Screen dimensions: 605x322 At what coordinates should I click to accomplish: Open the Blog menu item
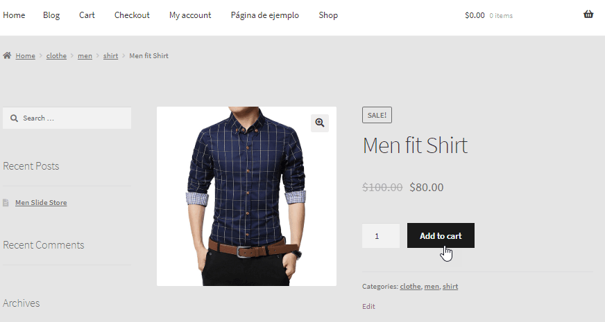52,15
